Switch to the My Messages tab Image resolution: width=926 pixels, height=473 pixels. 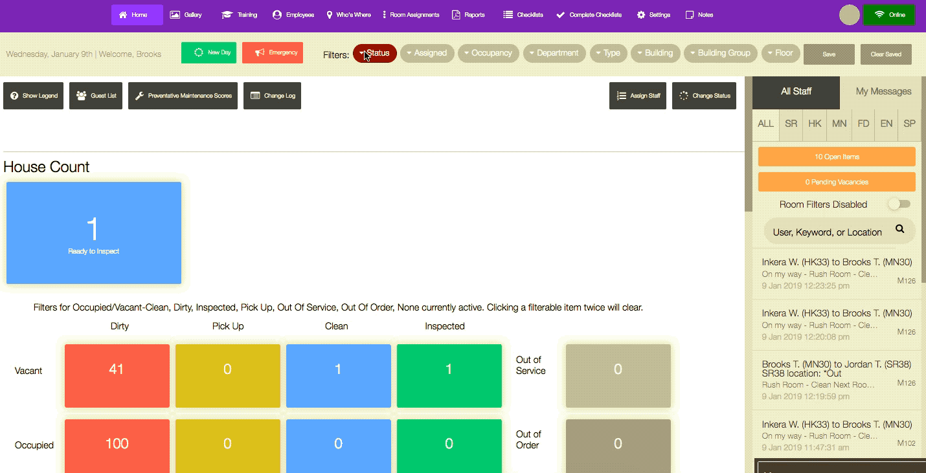coord(883,92)
